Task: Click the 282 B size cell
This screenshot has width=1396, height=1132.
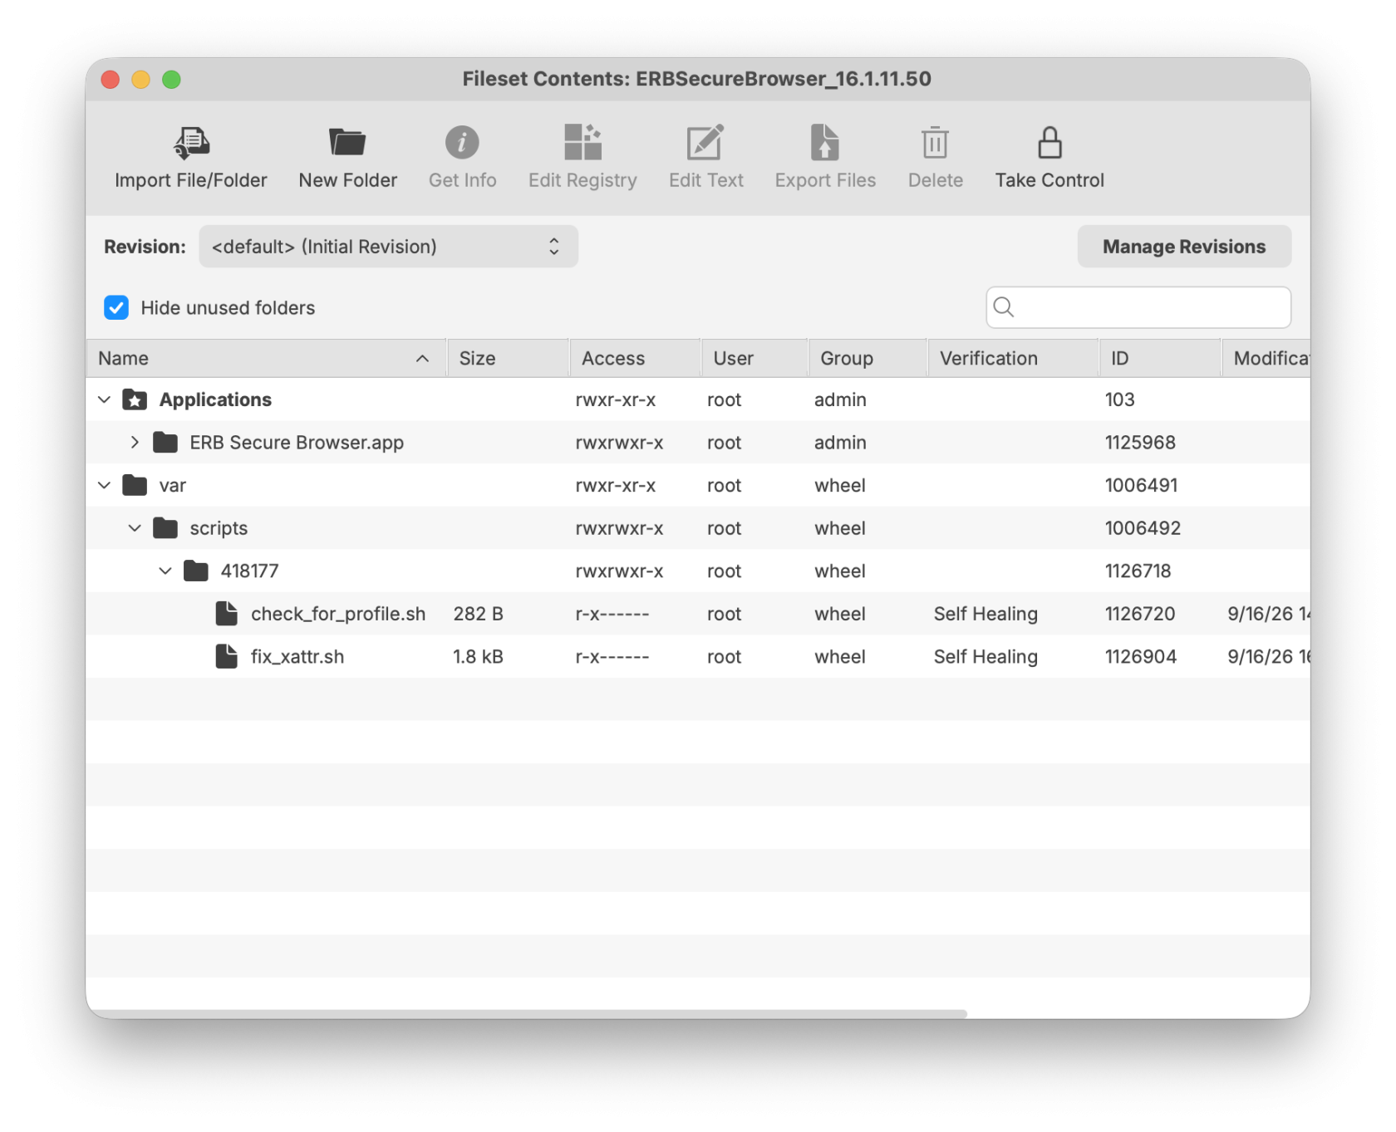Action: [478, 614]
